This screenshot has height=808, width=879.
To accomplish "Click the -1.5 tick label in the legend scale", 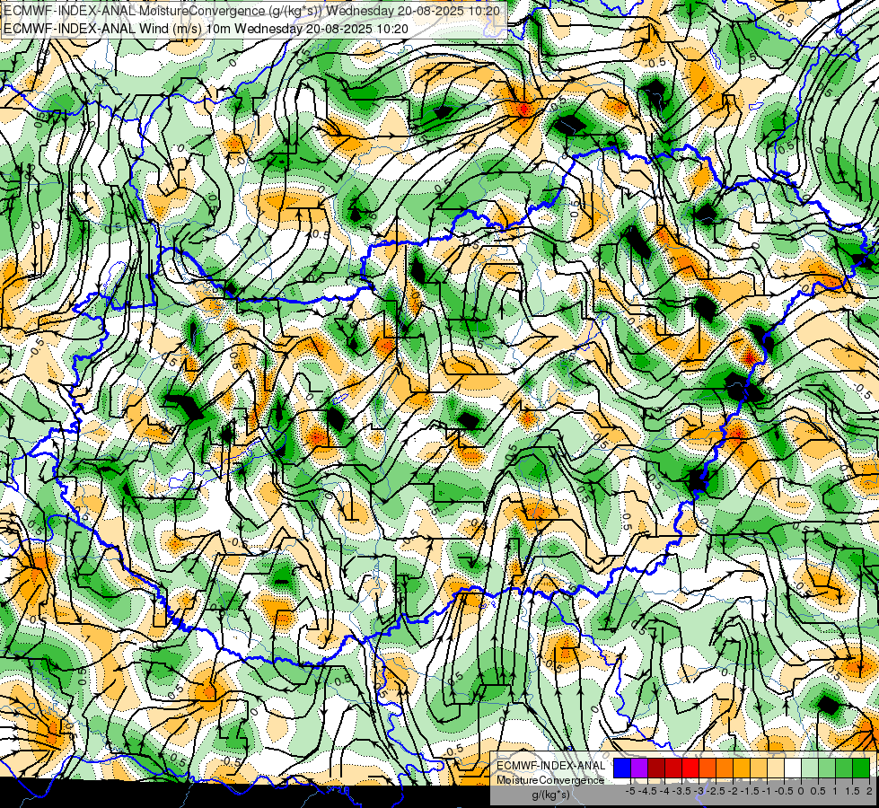I will [x=750, y=791].
